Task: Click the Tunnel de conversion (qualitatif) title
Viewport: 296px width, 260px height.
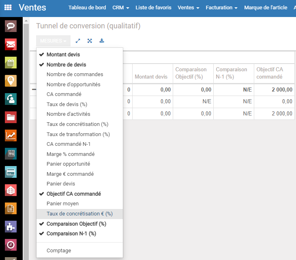Action: [x=88, y=26]
